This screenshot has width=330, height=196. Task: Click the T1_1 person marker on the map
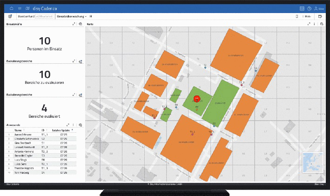pos(192,135)
